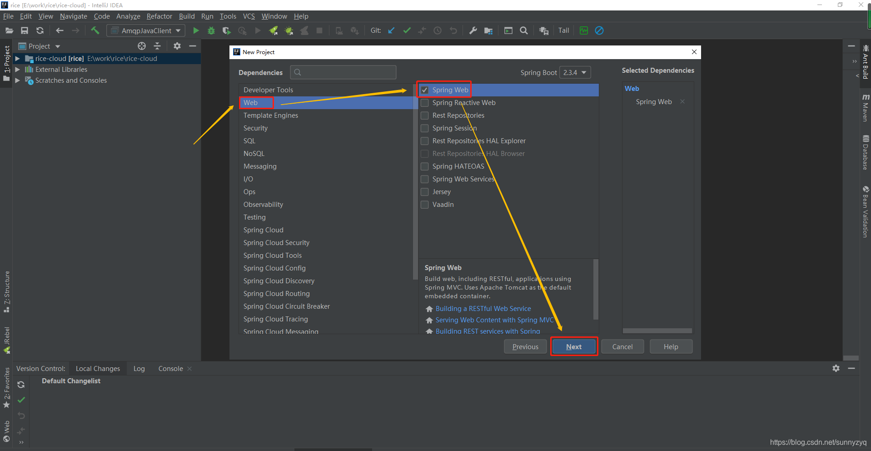Viewport: 871px width, 451px height.
Task: Debug with JRebel bug icon
Action: [289, 30]
